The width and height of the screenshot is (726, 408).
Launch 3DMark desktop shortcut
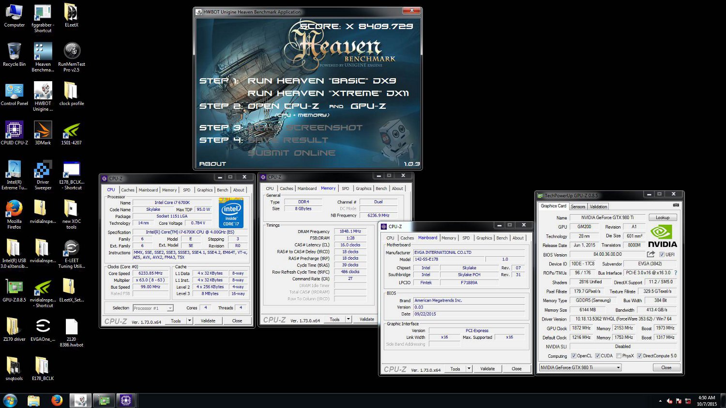coord(43,133)
